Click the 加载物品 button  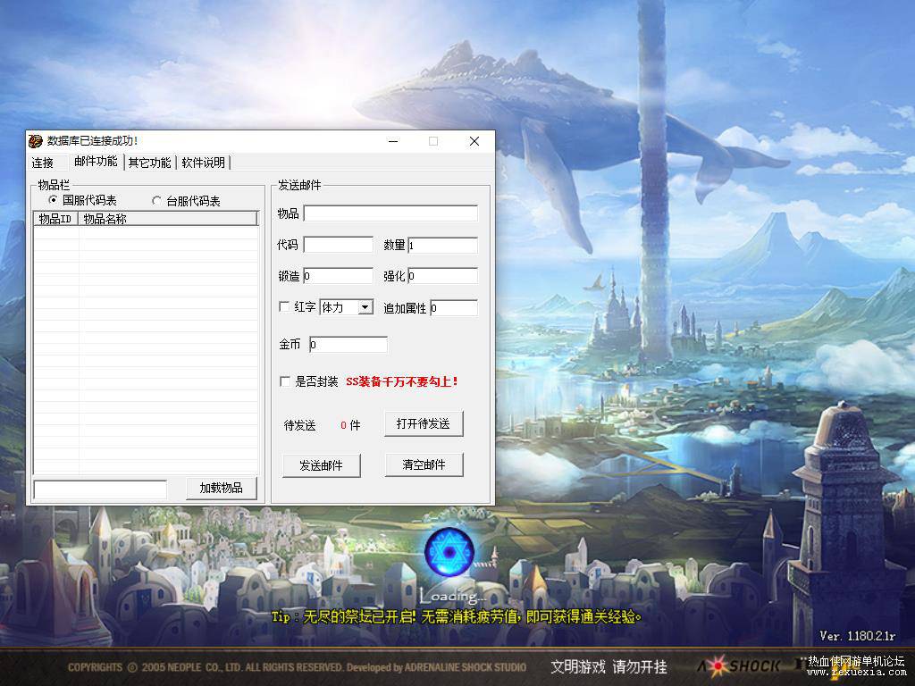(222, 489)
